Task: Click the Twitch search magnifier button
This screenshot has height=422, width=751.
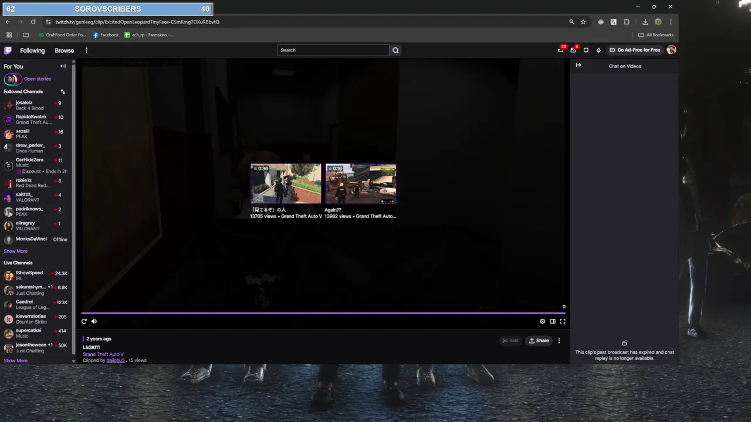Action: tap(395, 50)
